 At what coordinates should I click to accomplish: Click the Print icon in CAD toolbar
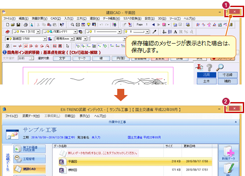25,25
